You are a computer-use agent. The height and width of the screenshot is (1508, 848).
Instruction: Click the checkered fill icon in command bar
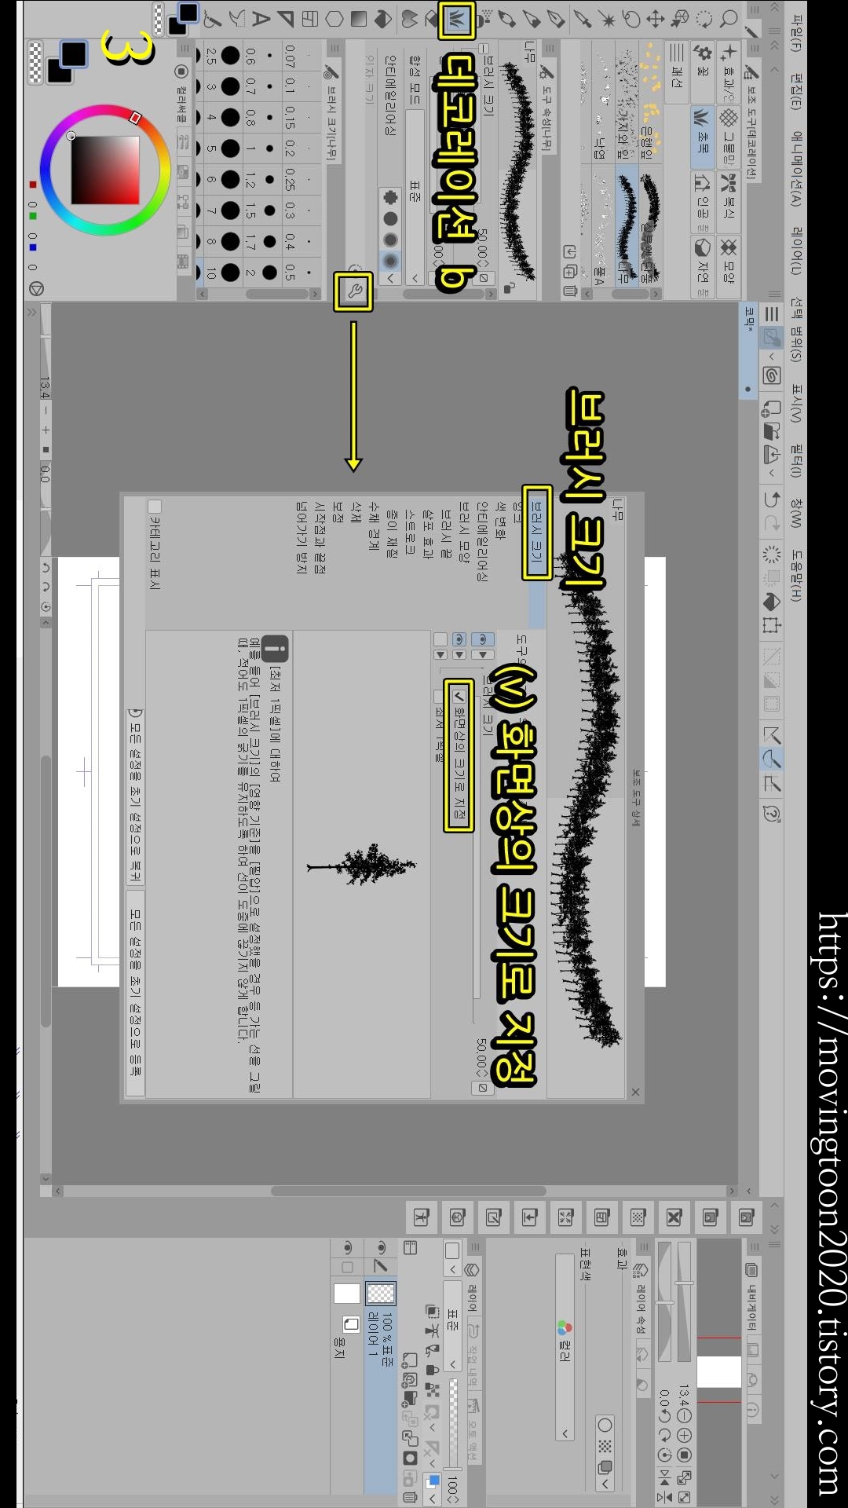638,1217
